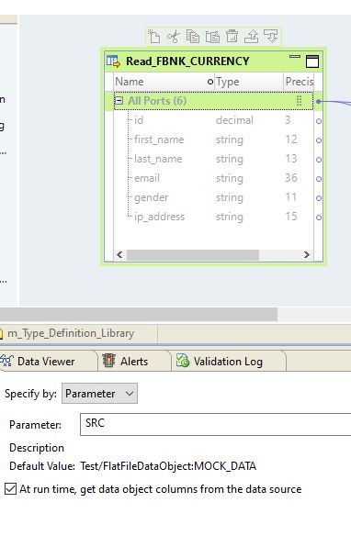The image size is (351, 547).
Task: Select the last_name port row
Action: coord(213,159)
